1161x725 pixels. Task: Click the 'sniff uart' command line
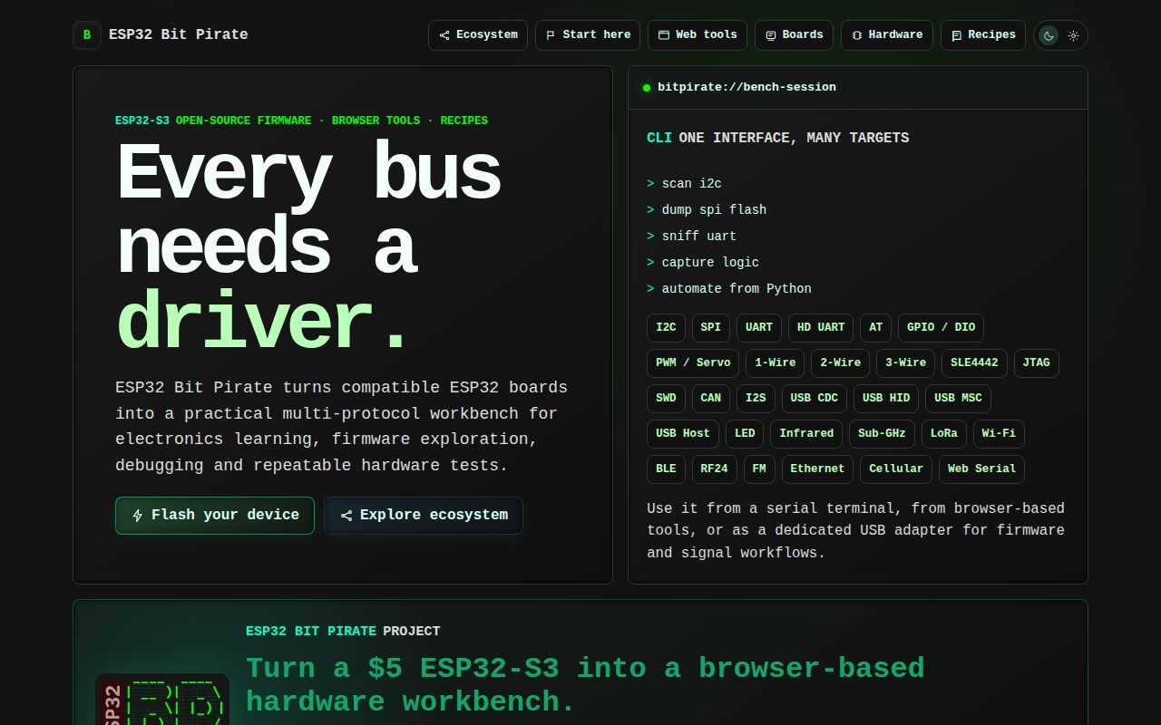pyautogui.click(x=691, y=237)
